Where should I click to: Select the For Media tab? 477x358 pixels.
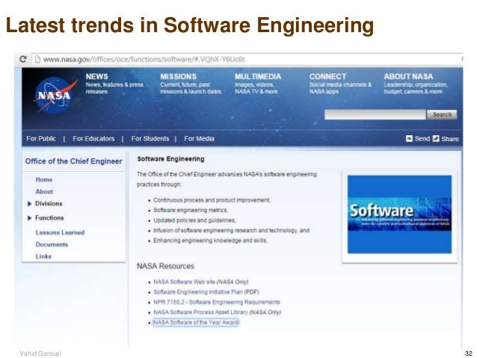click(199, 139)
